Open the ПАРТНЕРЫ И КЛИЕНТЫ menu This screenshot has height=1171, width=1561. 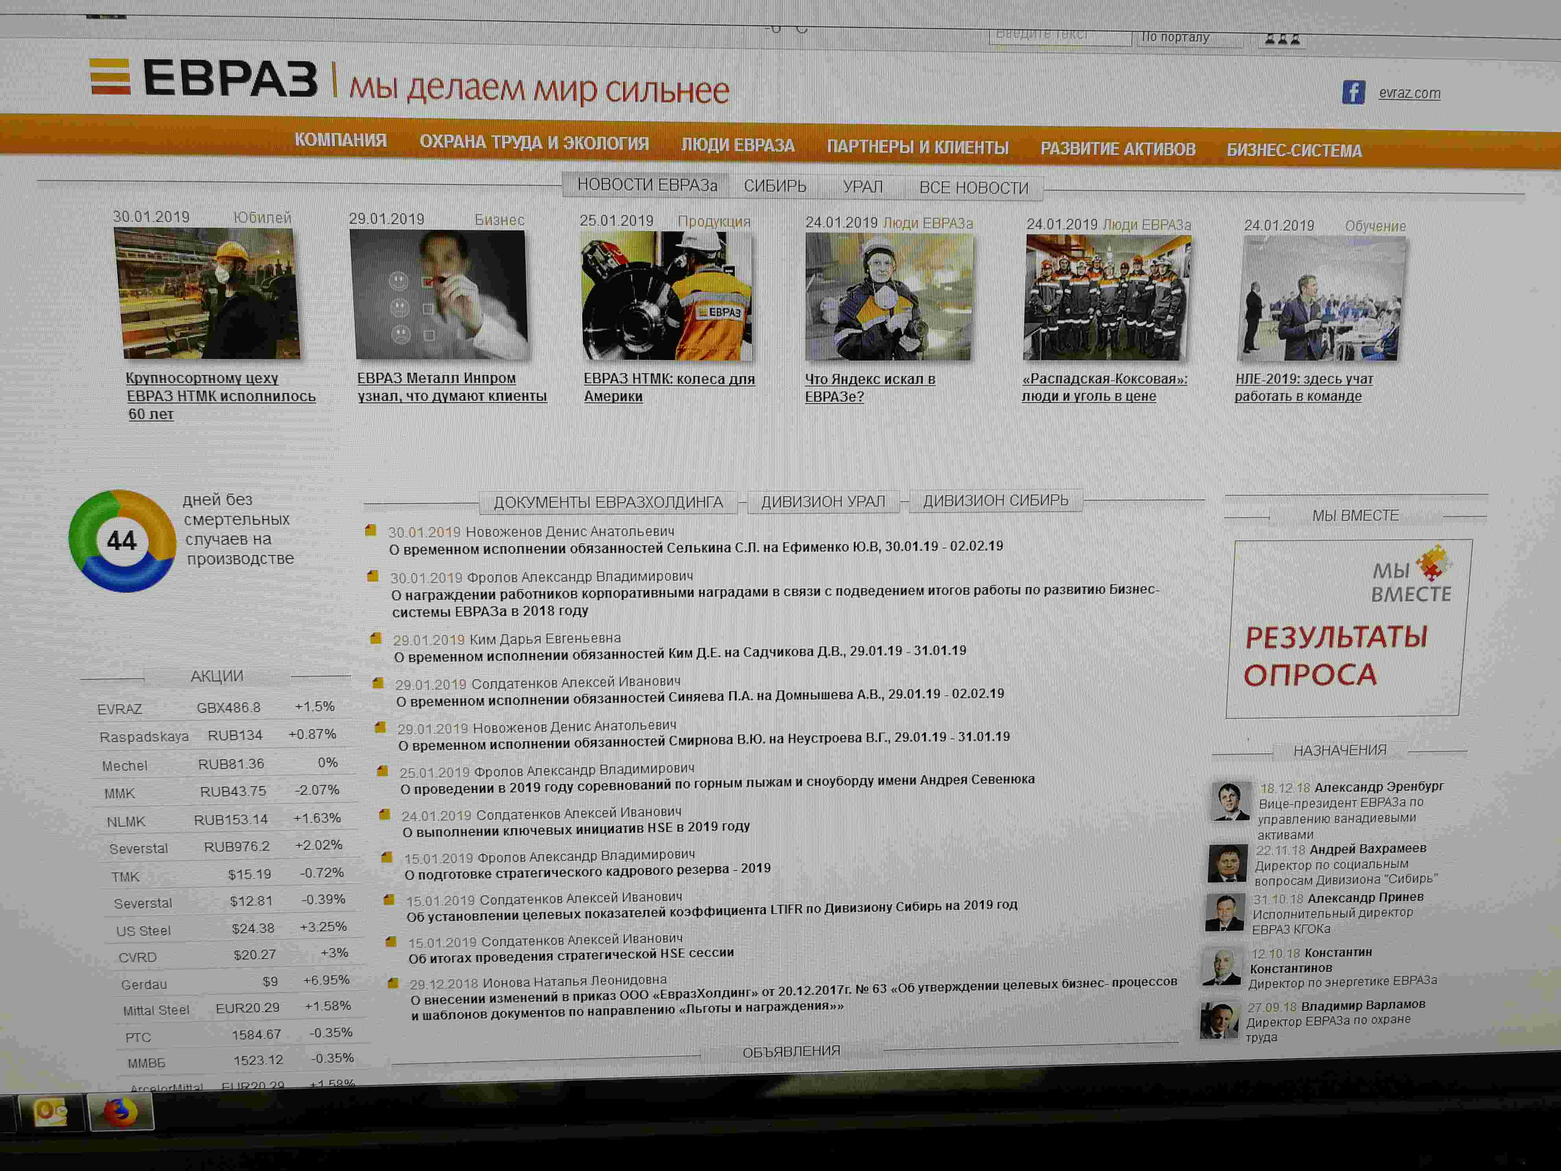click(917, 148)
